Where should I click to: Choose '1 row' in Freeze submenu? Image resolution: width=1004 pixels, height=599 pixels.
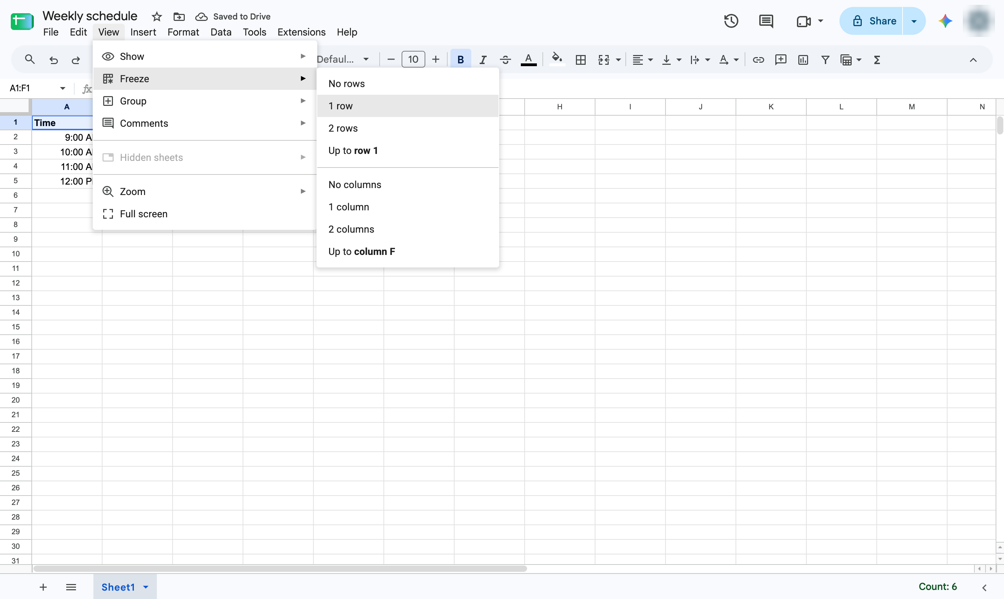click(407, 106)
